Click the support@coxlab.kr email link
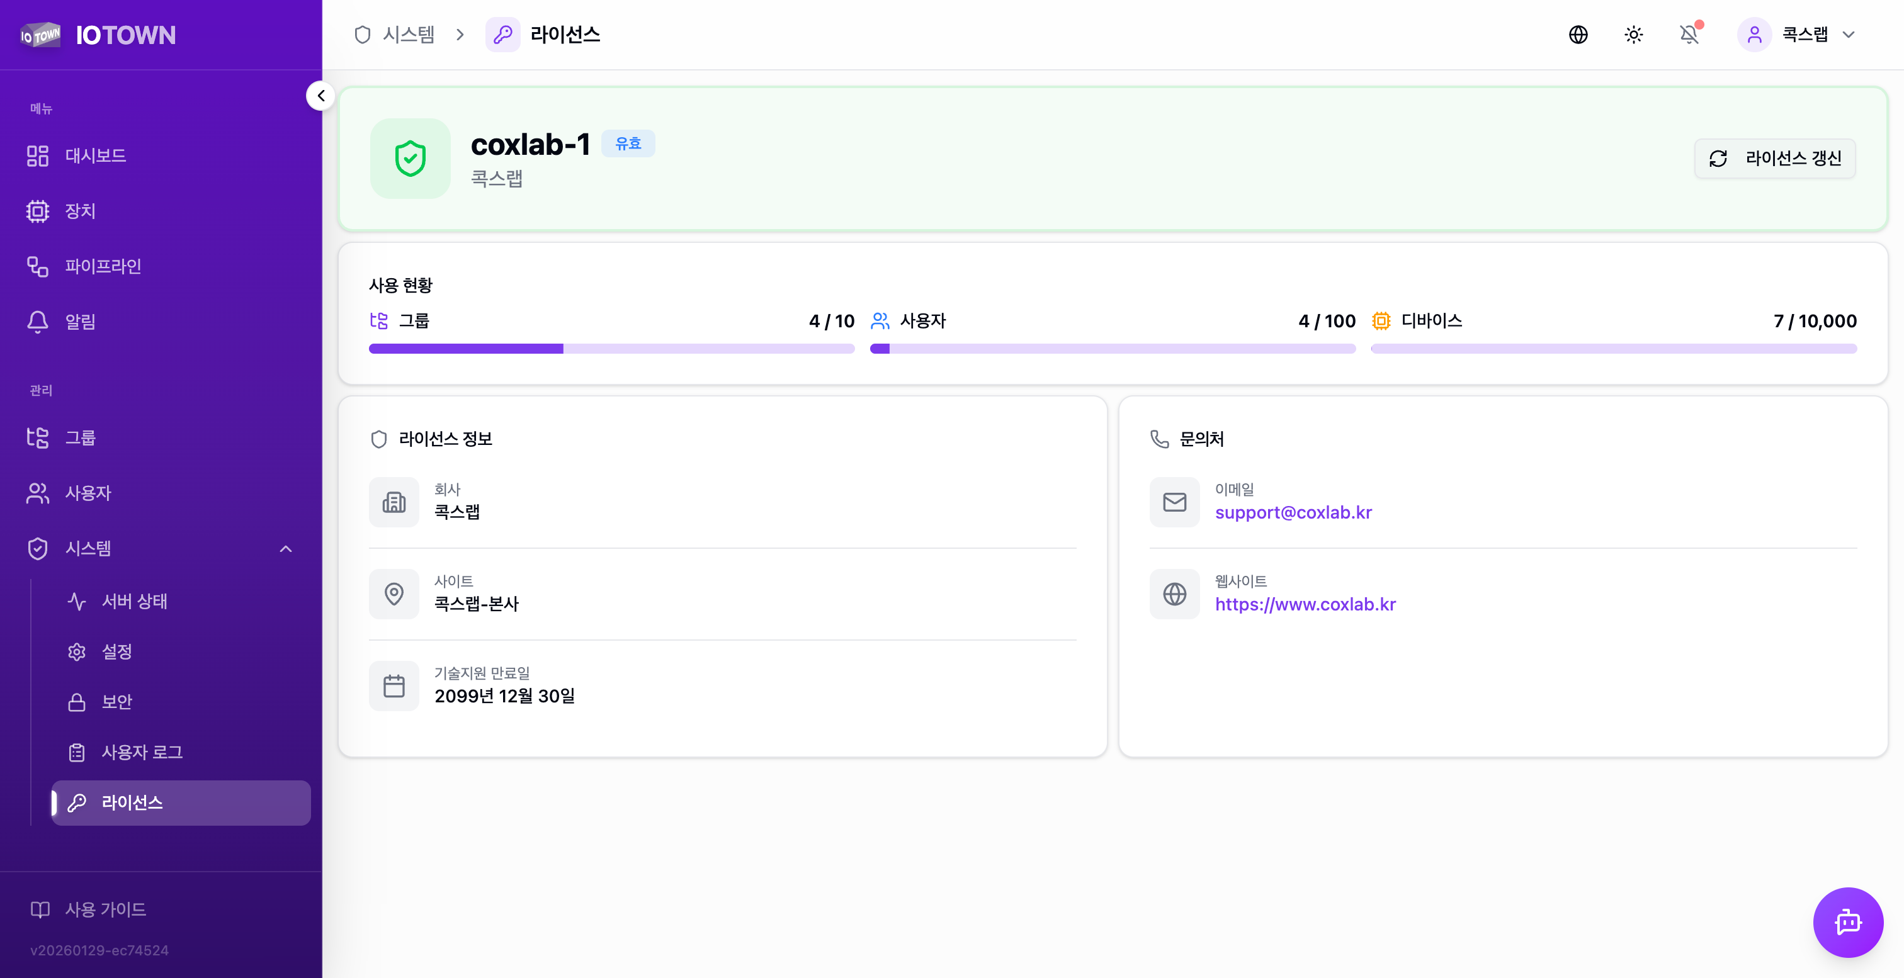The width and height of the screenshot is (1904, 978). click(x=1293, y=513)
